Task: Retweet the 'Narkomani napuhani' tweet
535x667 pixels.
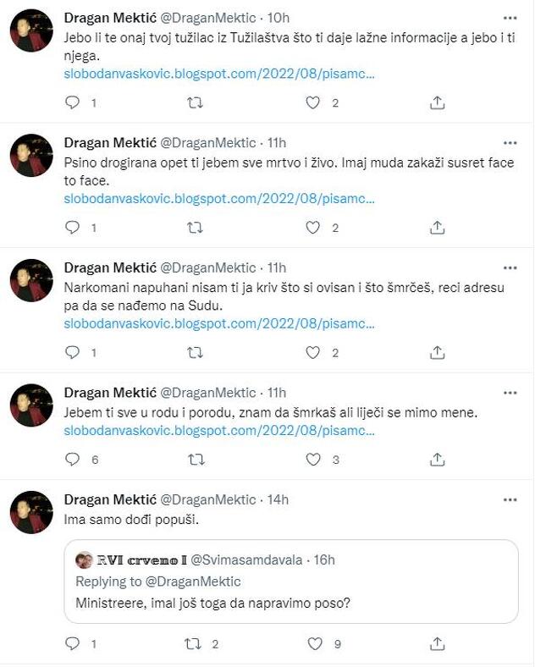Action: pos(194,352)
